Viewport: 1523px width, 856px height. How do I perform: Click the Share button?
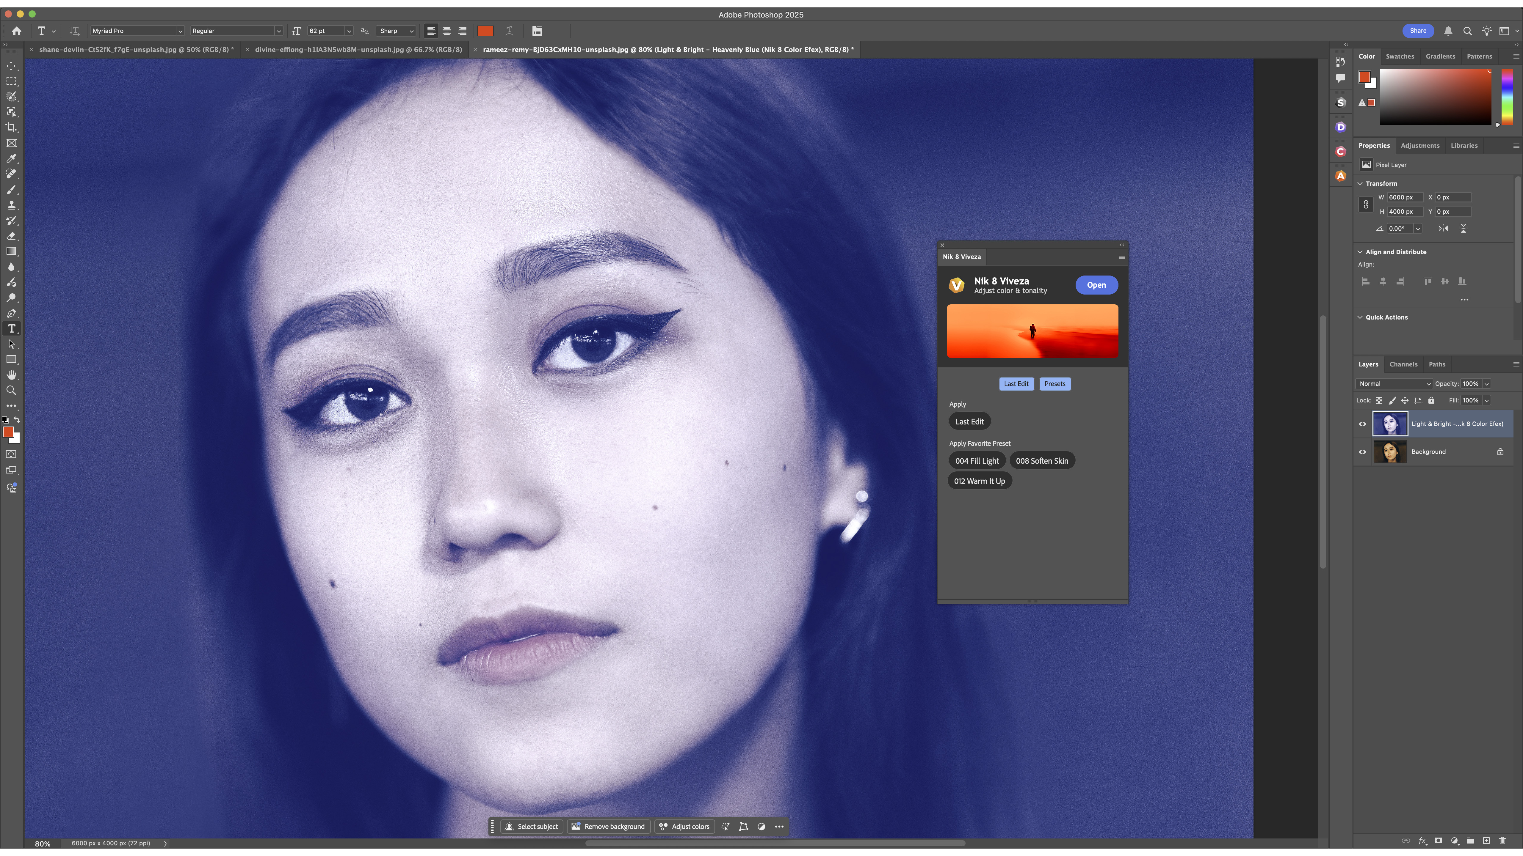coord(1418,31)
